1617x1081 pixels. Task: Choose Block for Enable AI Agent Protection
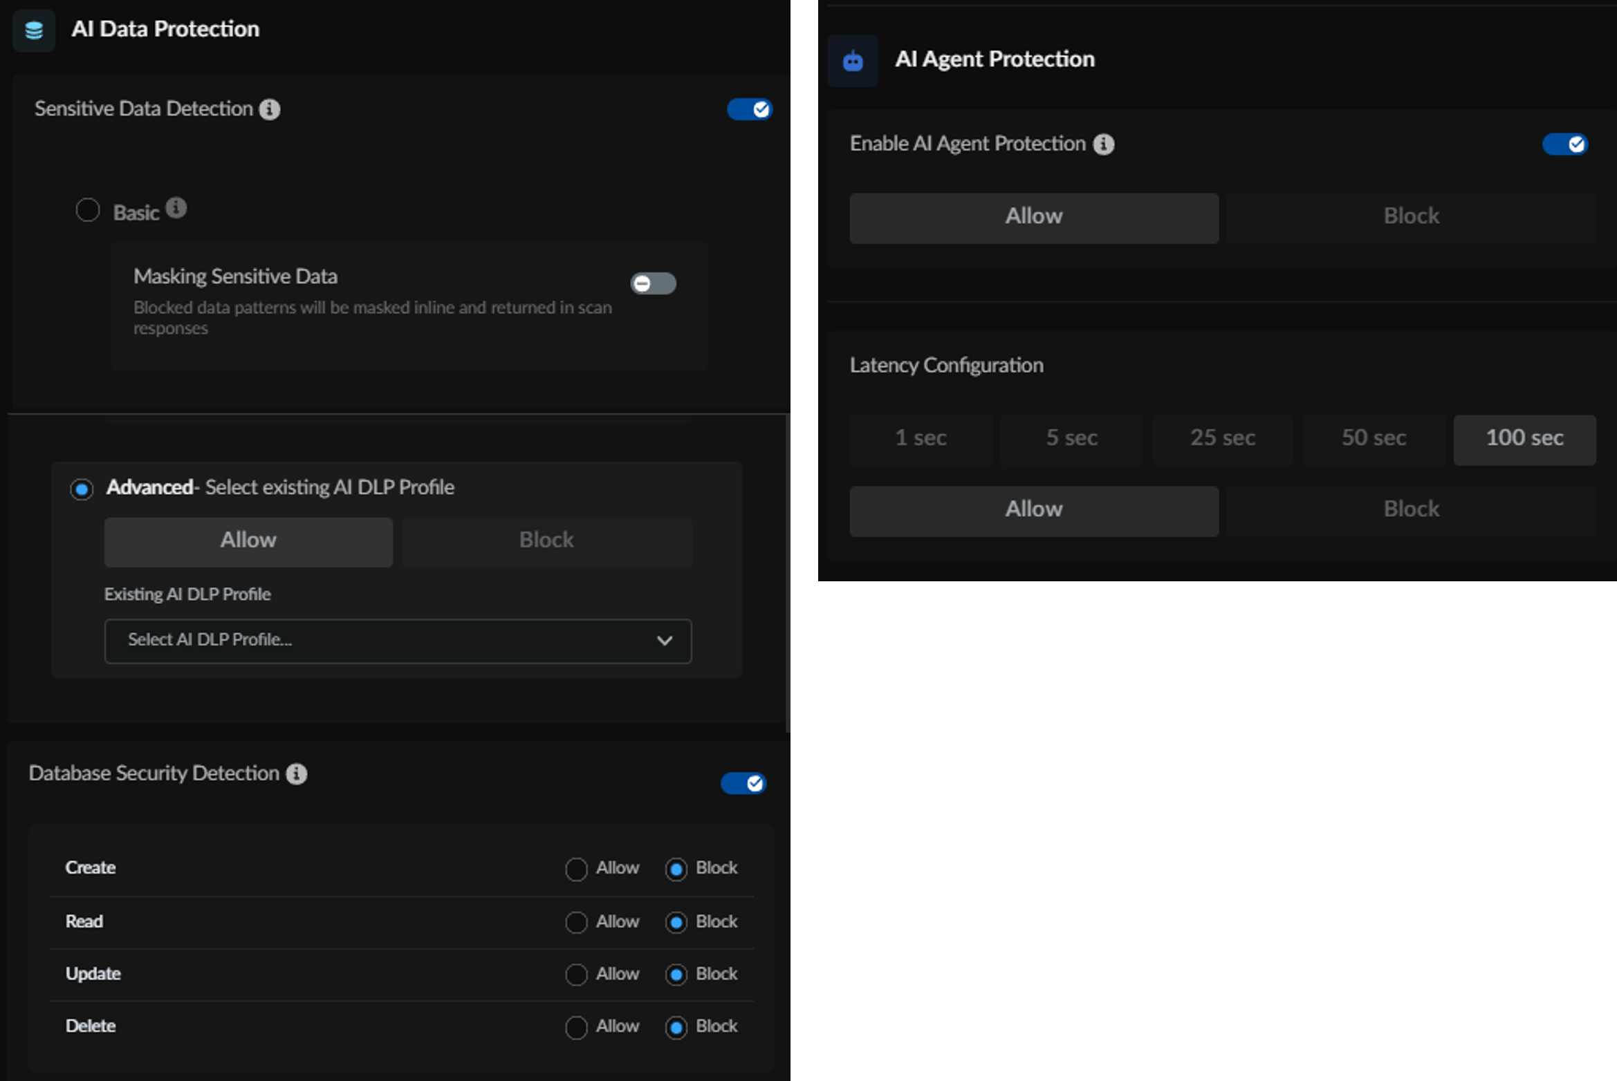(x=1411, y=218)
